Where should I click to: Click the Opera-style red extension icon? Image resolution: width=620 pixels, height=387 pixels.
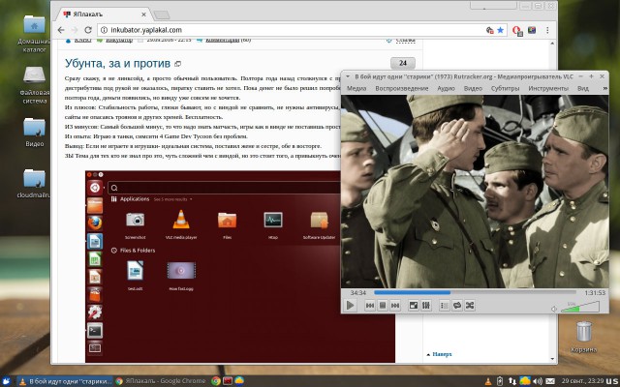(x=516, y=30)
